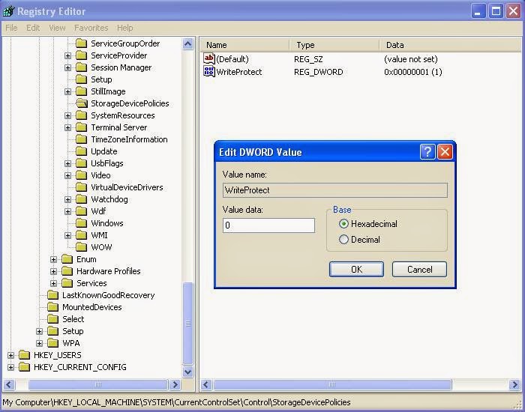
Task: Open the Help menu
Action: click(x=125, y=28)
